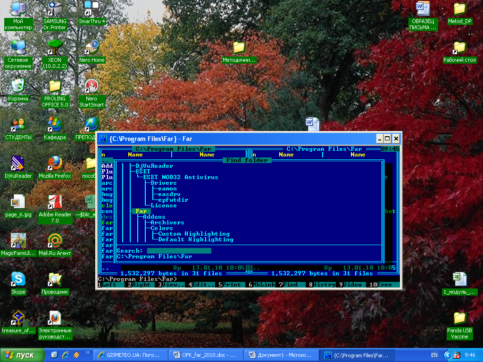Open the Мой компьютер desktop icon
Image resolution: width=483 pixels, height=362 pixels.
tap(18, 16)
